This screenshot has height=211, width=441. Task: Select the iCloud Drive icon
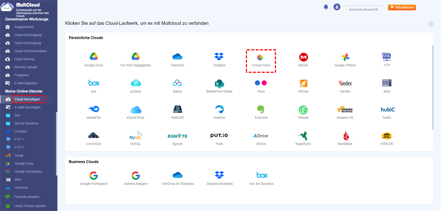tap(136, 110)
